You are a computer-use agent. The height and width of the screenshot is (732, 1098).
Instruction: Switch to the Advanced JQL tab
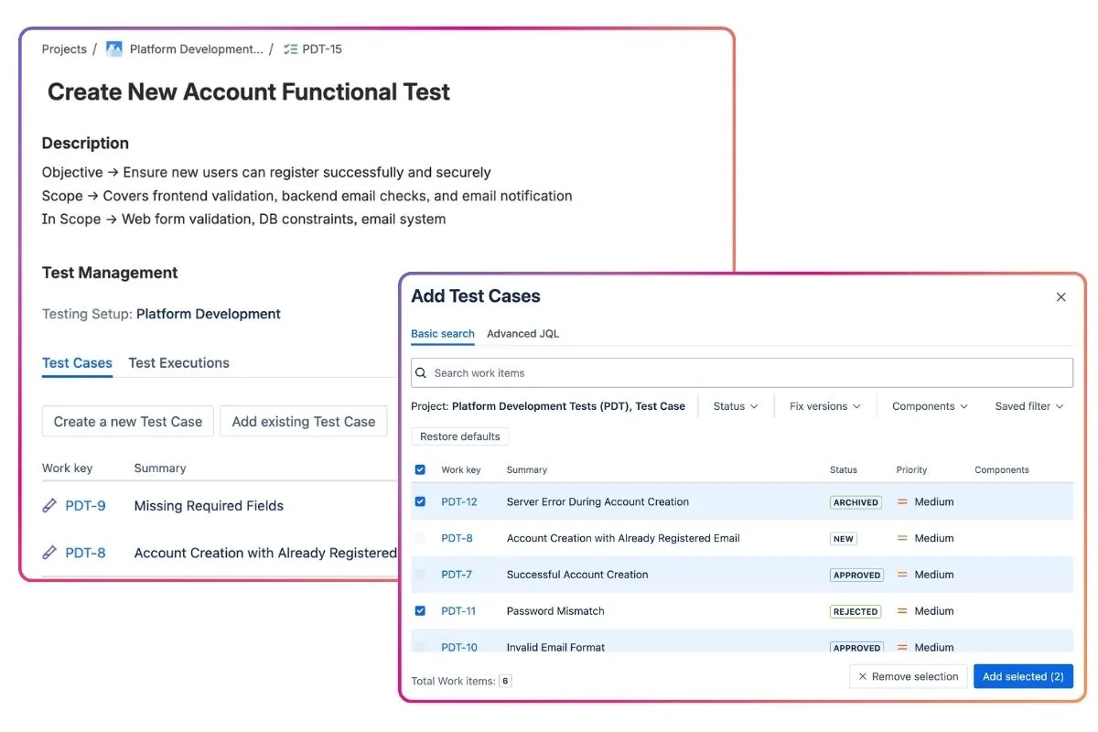pos(522,334)
